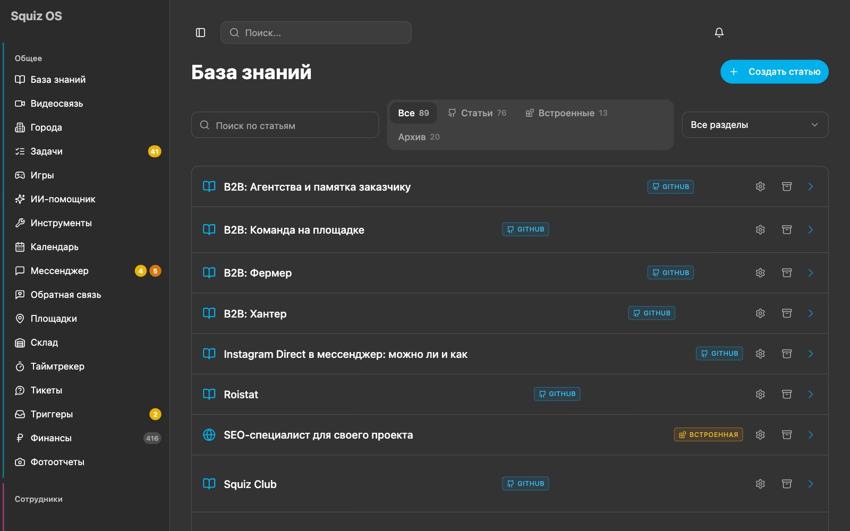Image resolution: width=850 pixels, height=531 pixels.
Task: Click Поиск по статьям field
Action: click(x=285, y=125)
